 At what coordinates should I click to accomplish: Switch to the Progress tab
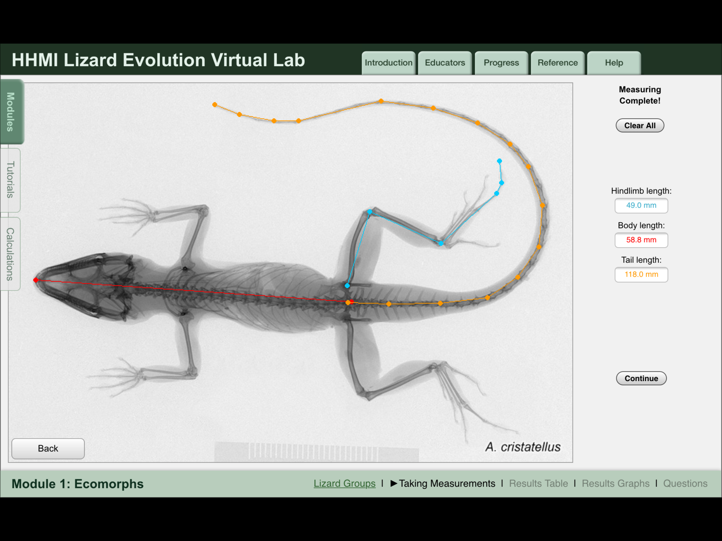(501, 63)
